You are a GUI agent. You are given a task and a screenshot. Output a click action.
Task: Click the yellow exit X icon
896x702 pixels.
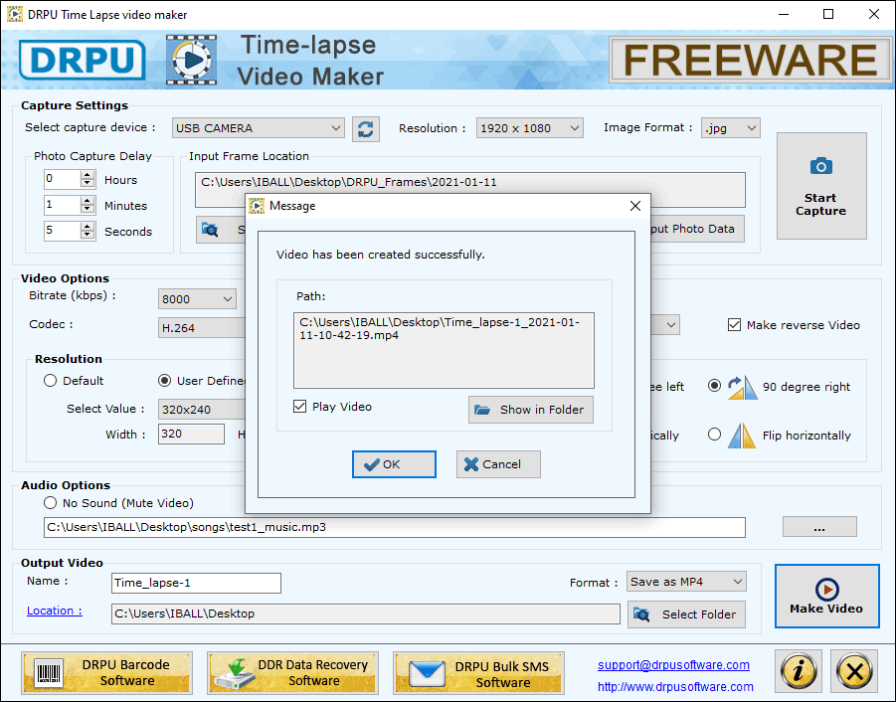pyautogui.click(x=854, y=670)
